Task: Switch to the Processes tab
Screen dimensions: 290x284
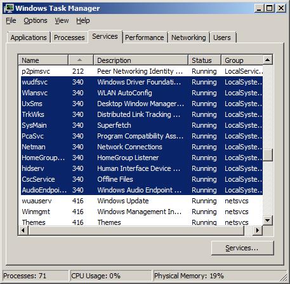Action: (69, 37)
